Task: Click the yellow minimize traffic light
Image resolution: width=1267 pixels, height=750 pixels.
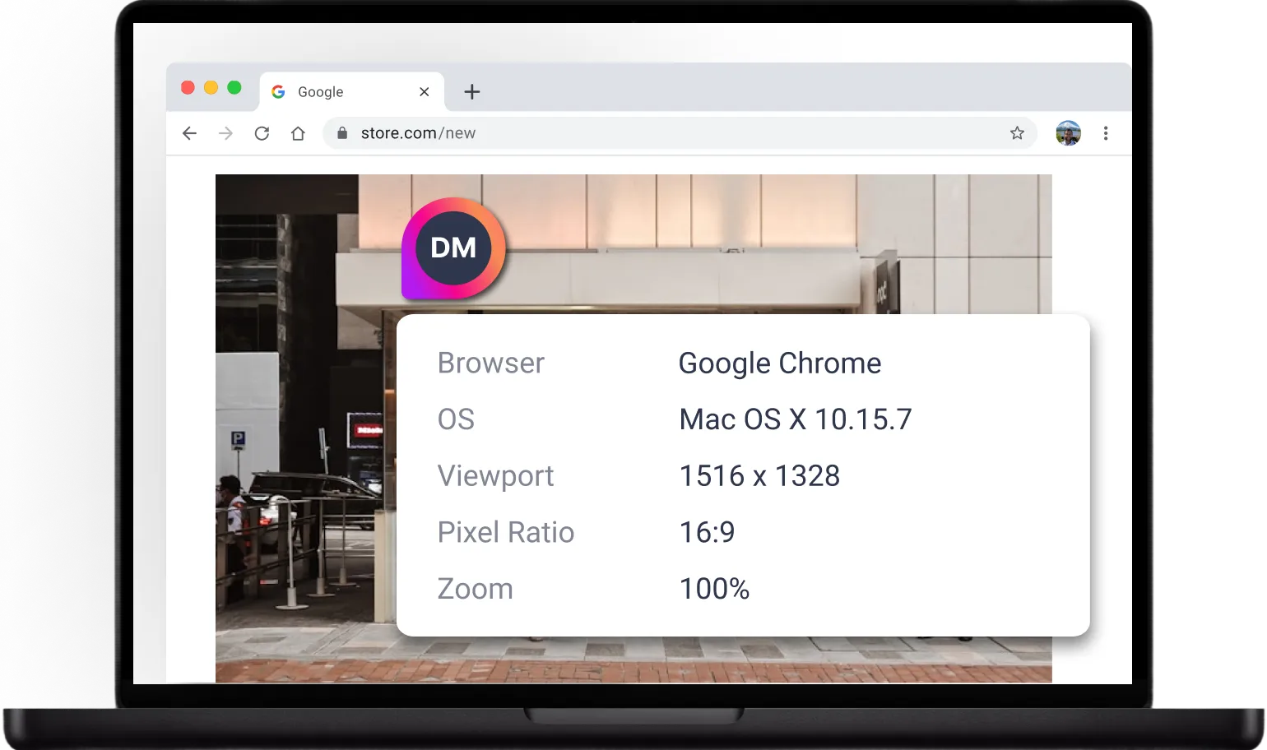Action: [211, 87]
